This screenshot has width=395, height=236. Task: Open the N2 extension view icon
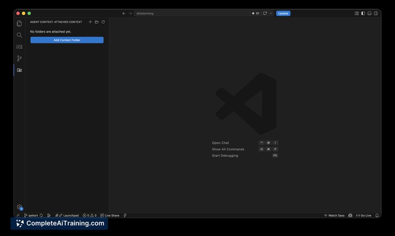point(19,47)
